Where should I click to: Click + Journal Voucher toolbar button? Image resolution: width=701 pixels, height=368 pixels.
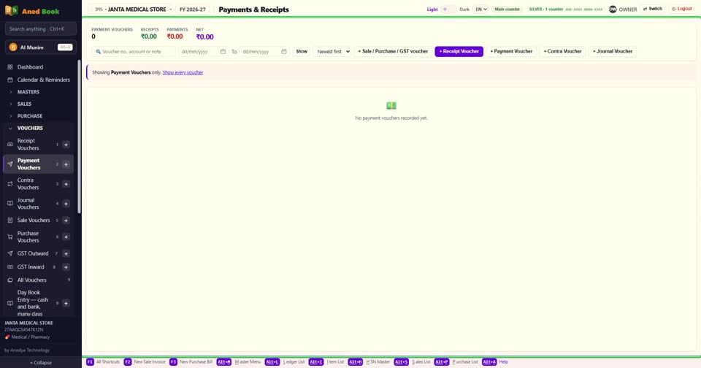point(613,51)
